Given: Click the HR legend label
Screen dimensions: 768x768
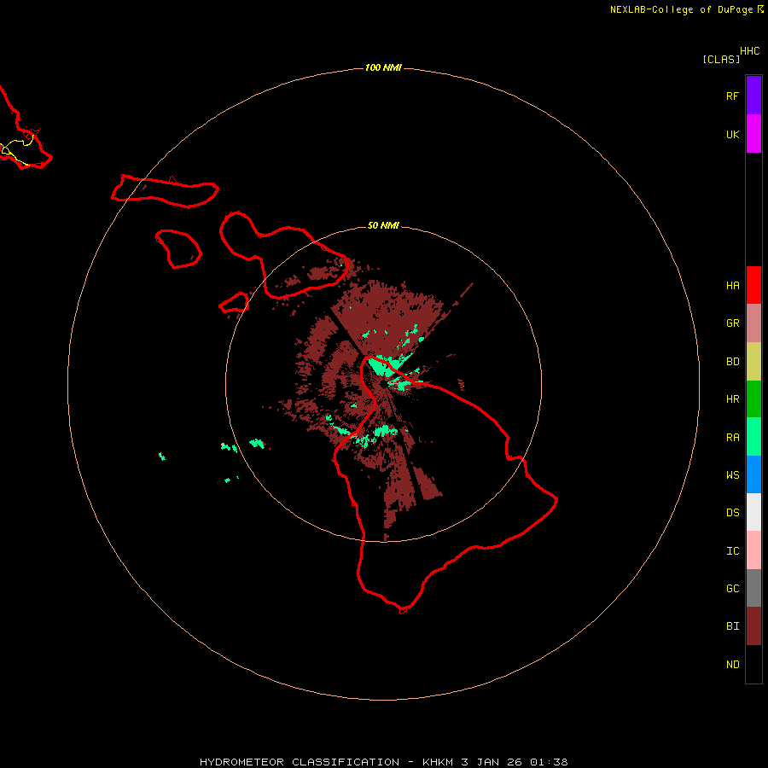Looking at the screenshot, I should (x=732, y=399).
